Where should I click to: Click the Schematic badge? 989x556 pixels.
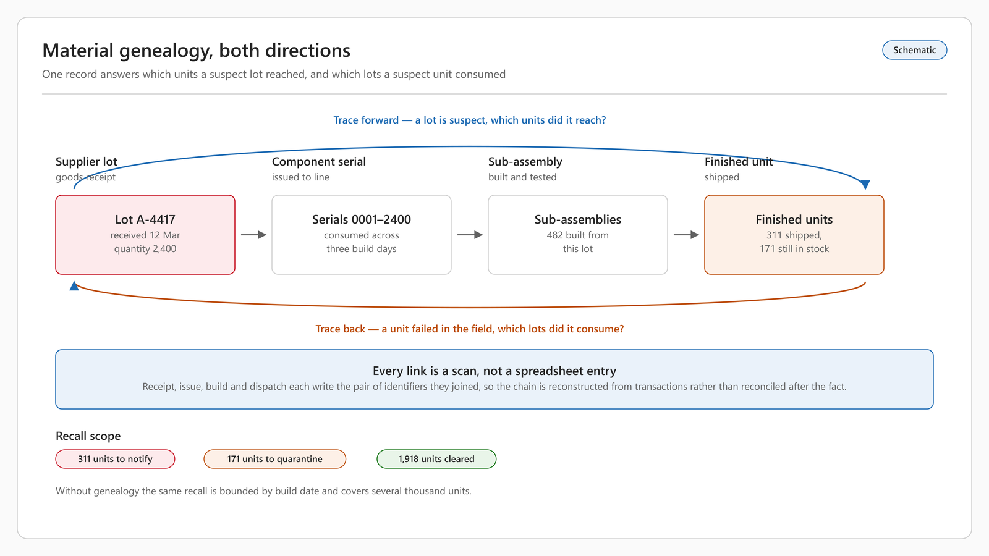tap(914, 50)
